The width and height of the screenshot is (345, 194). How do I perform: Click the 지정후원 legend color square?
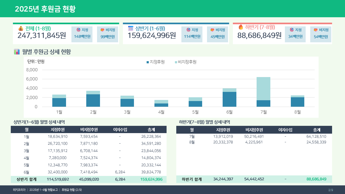click(x=148, y=62)
